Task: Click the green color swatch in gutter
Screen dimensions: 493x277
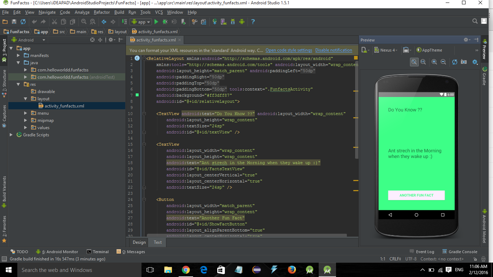Action: tap(137, 95)
